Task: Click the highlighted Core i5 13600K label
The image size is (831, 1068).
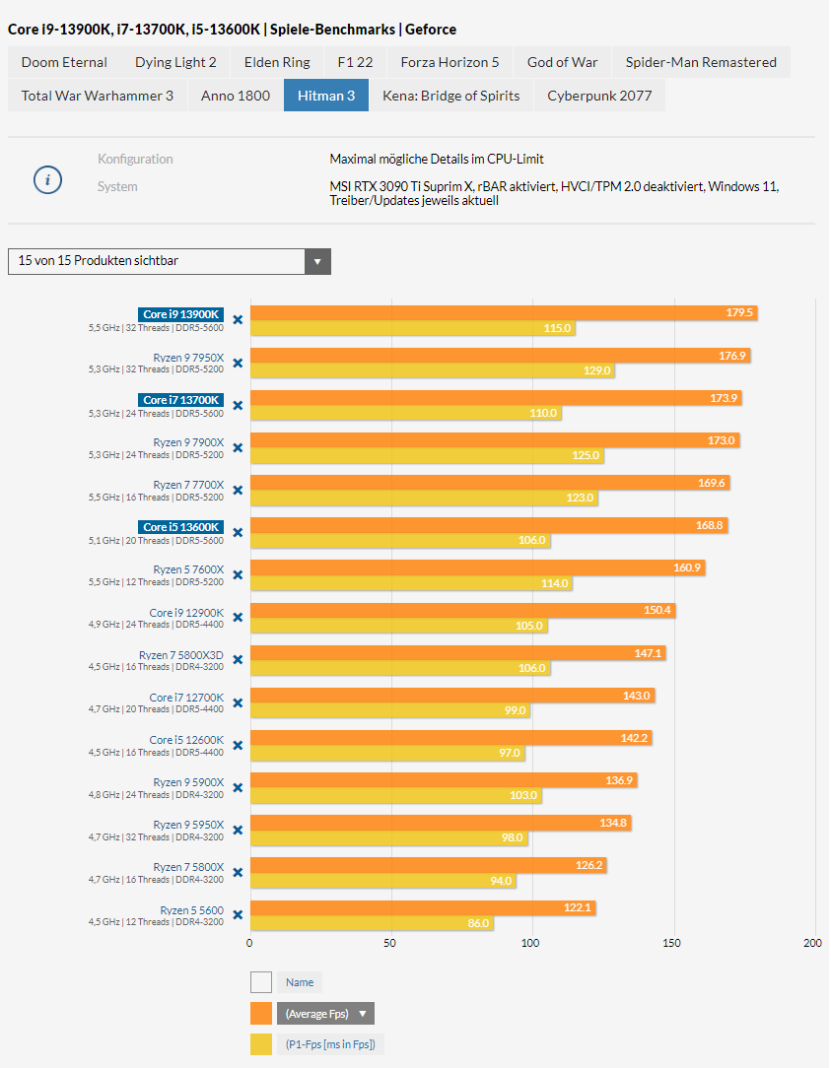Action: (180, 527)
